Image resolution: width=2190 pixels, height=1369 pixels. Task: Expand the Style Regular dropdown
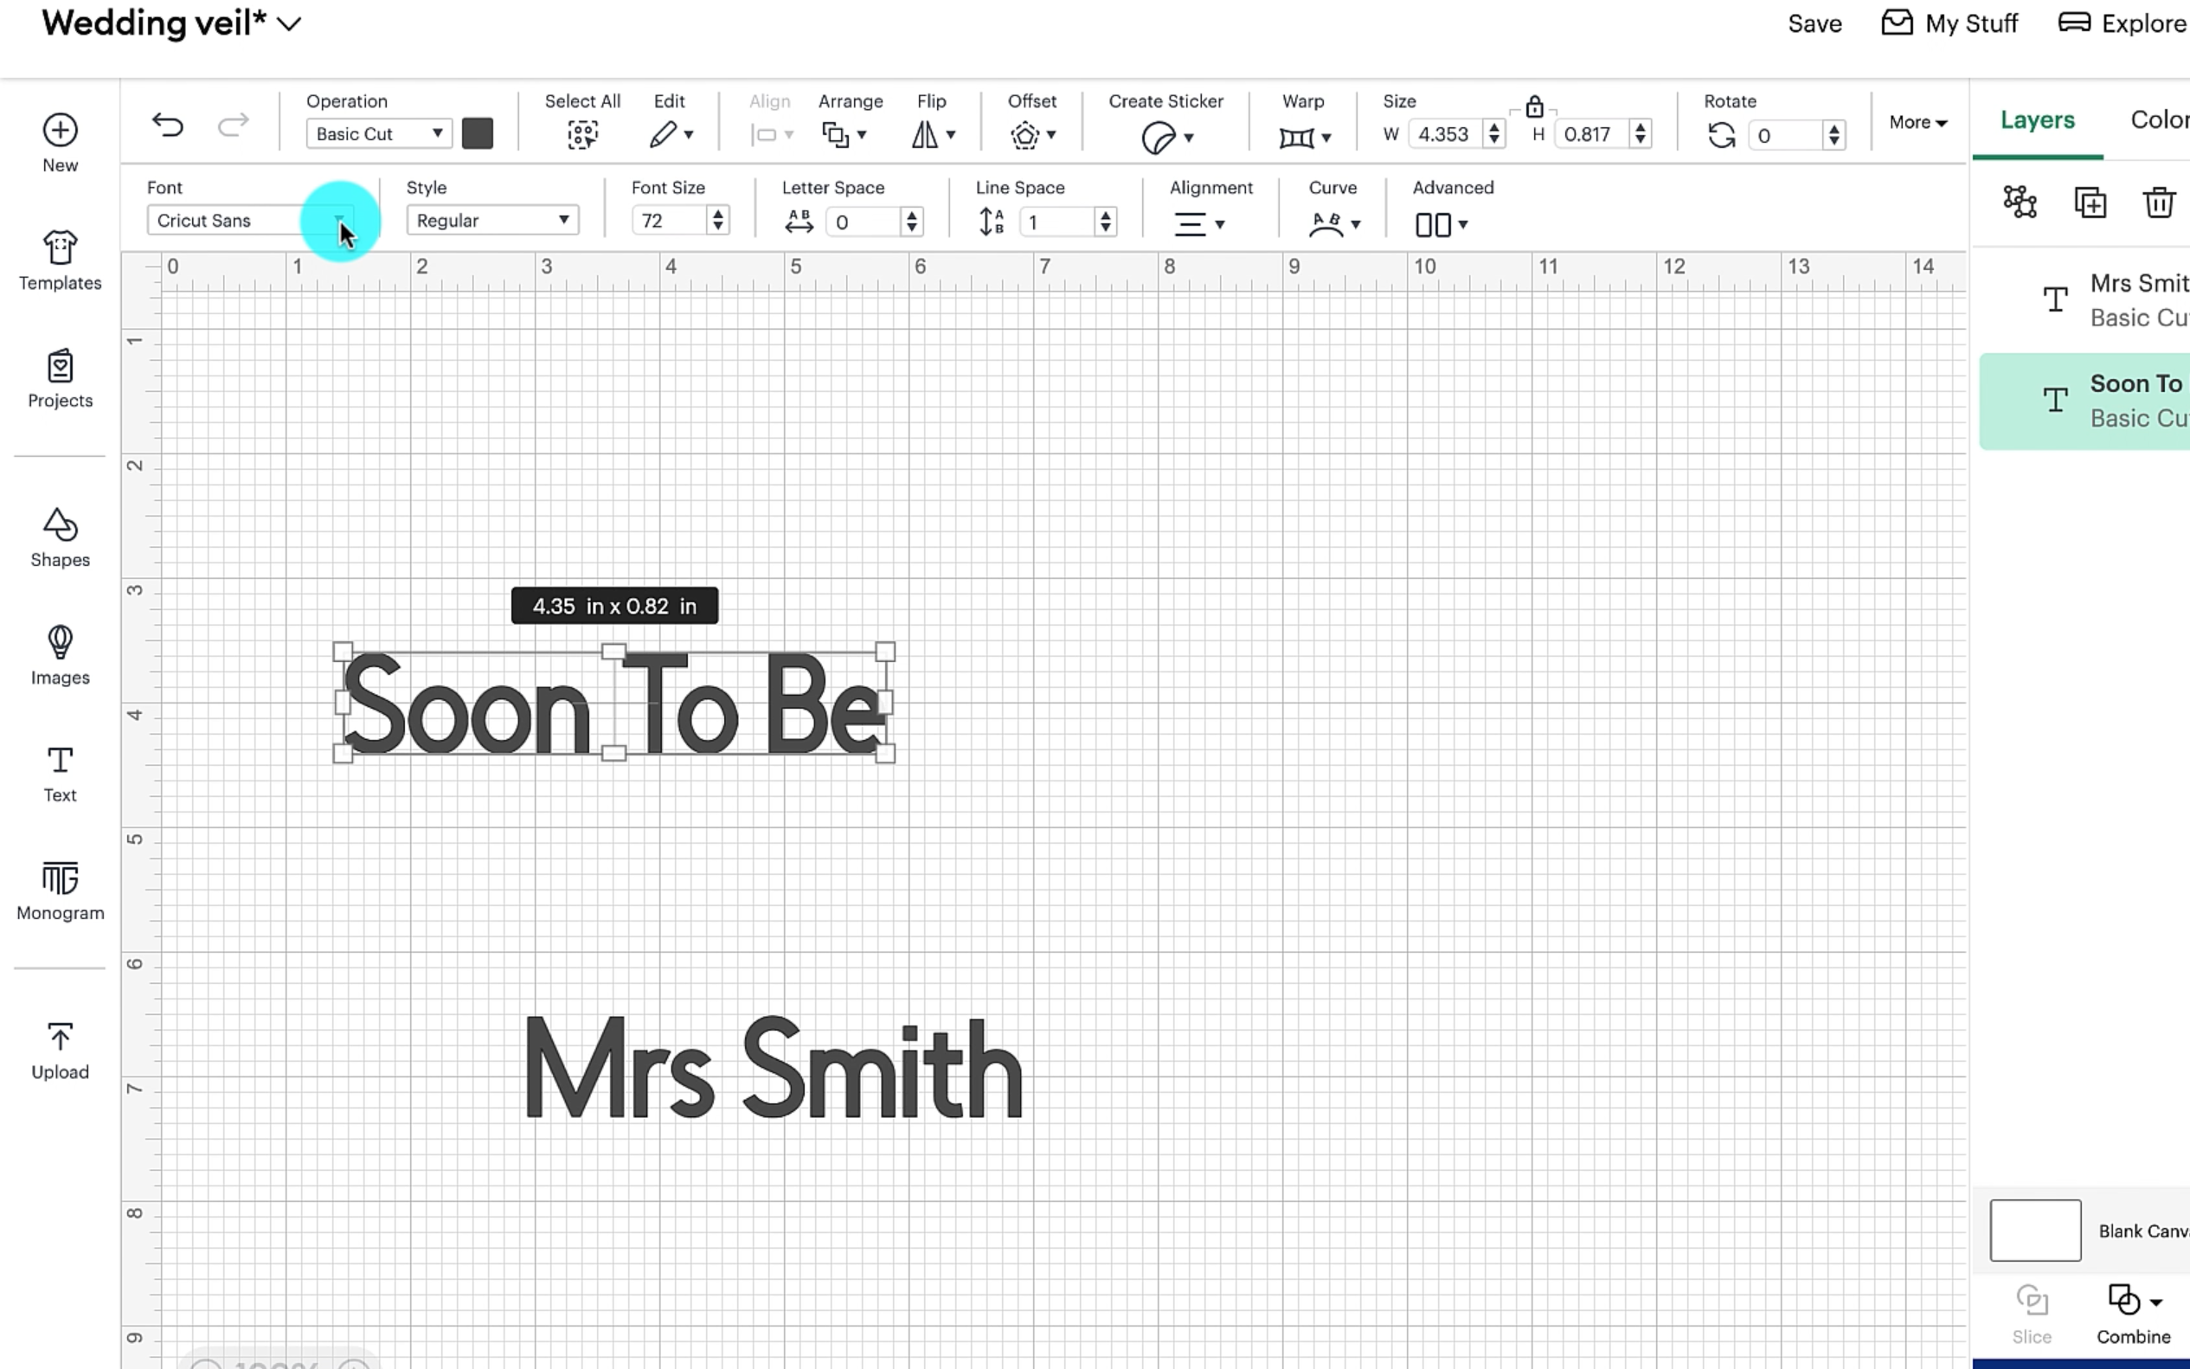492,220
